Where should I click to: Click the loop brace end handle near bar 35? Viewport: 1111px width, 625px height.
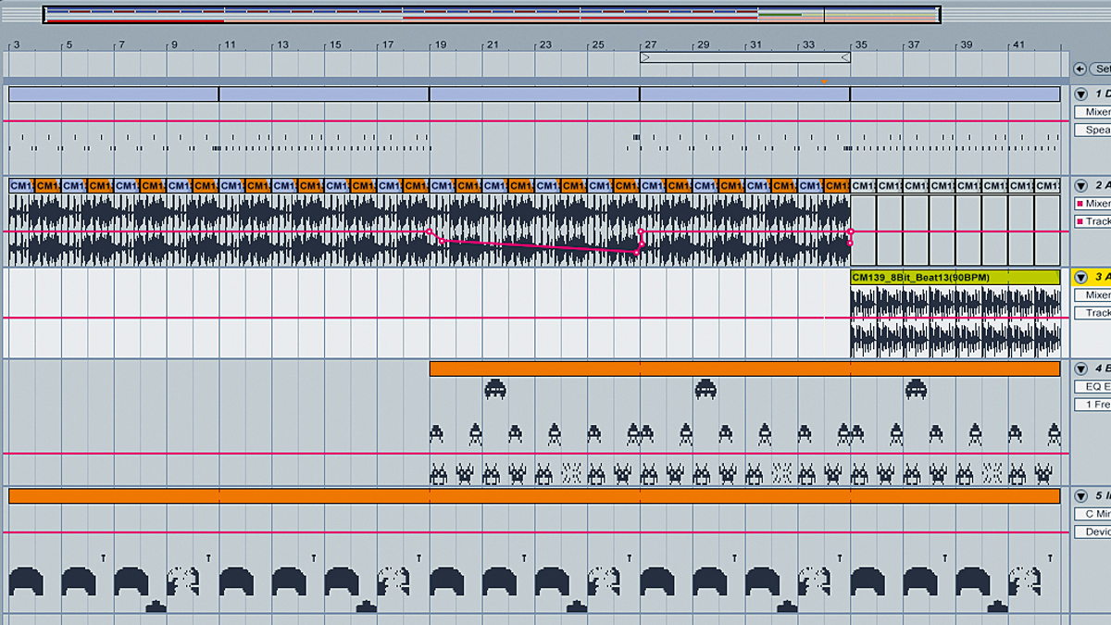[844, 57]
